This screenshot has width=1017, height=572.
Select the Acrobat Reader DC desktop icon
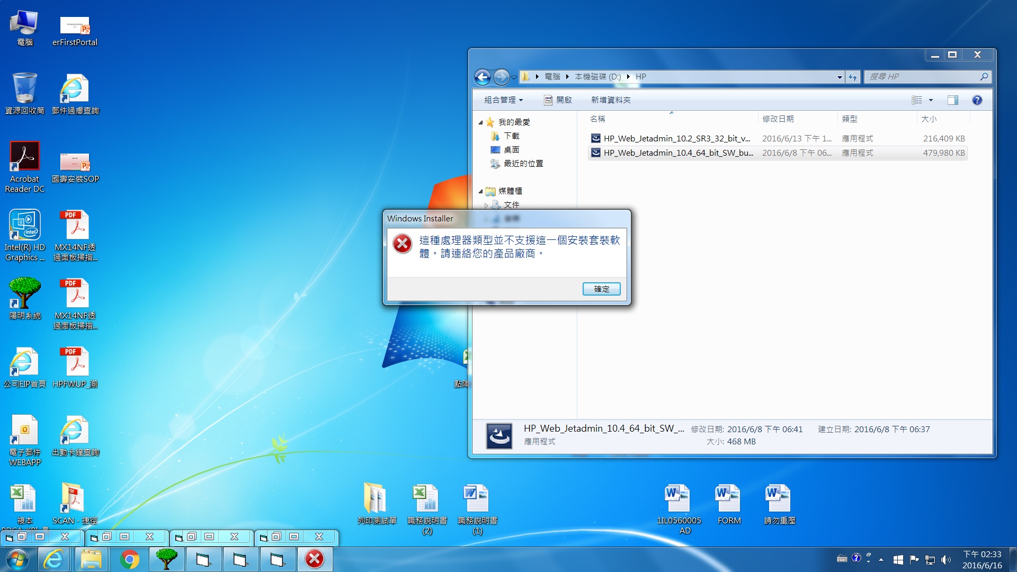24,167
